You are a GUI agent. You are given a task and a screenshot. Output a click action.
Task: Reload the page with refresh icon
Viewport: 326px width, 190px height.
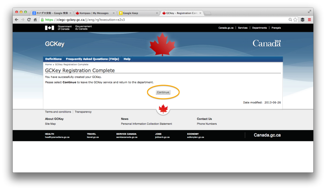[x=29, y=19]
